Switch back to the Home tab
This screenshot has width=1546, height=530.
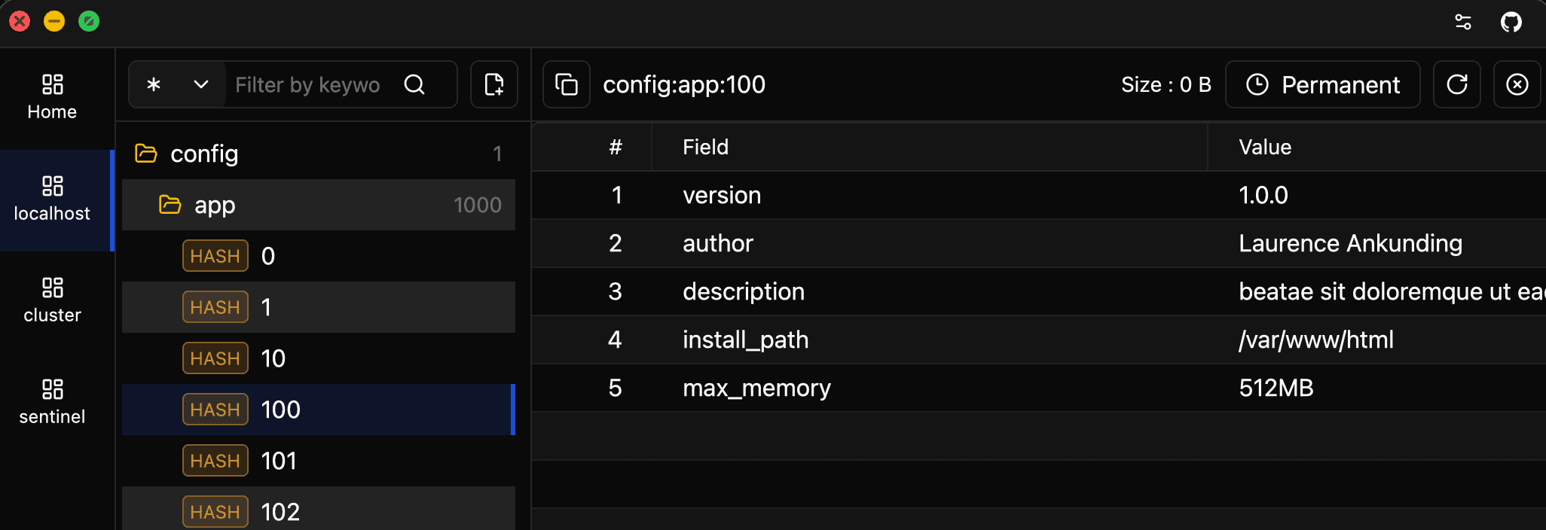51,94
